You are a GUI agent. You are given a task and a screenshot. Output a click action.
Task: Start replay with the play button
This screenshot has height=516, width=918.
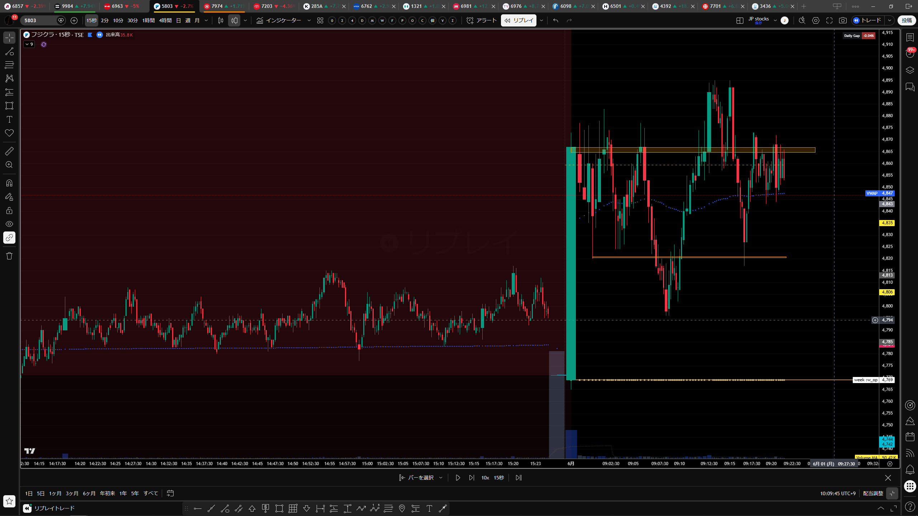(x=458, y=478)
